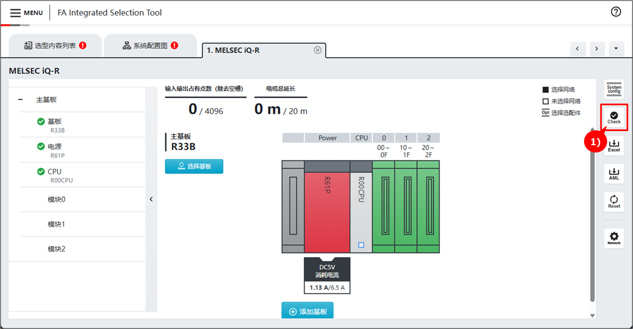Click the Reset icon in sidebar

tap(614, 201)
